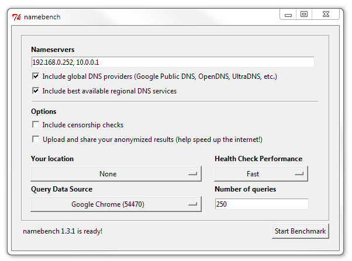Click the Number of queries field
This screenshot has width=352, height=261.
click(x=261, y=204)
